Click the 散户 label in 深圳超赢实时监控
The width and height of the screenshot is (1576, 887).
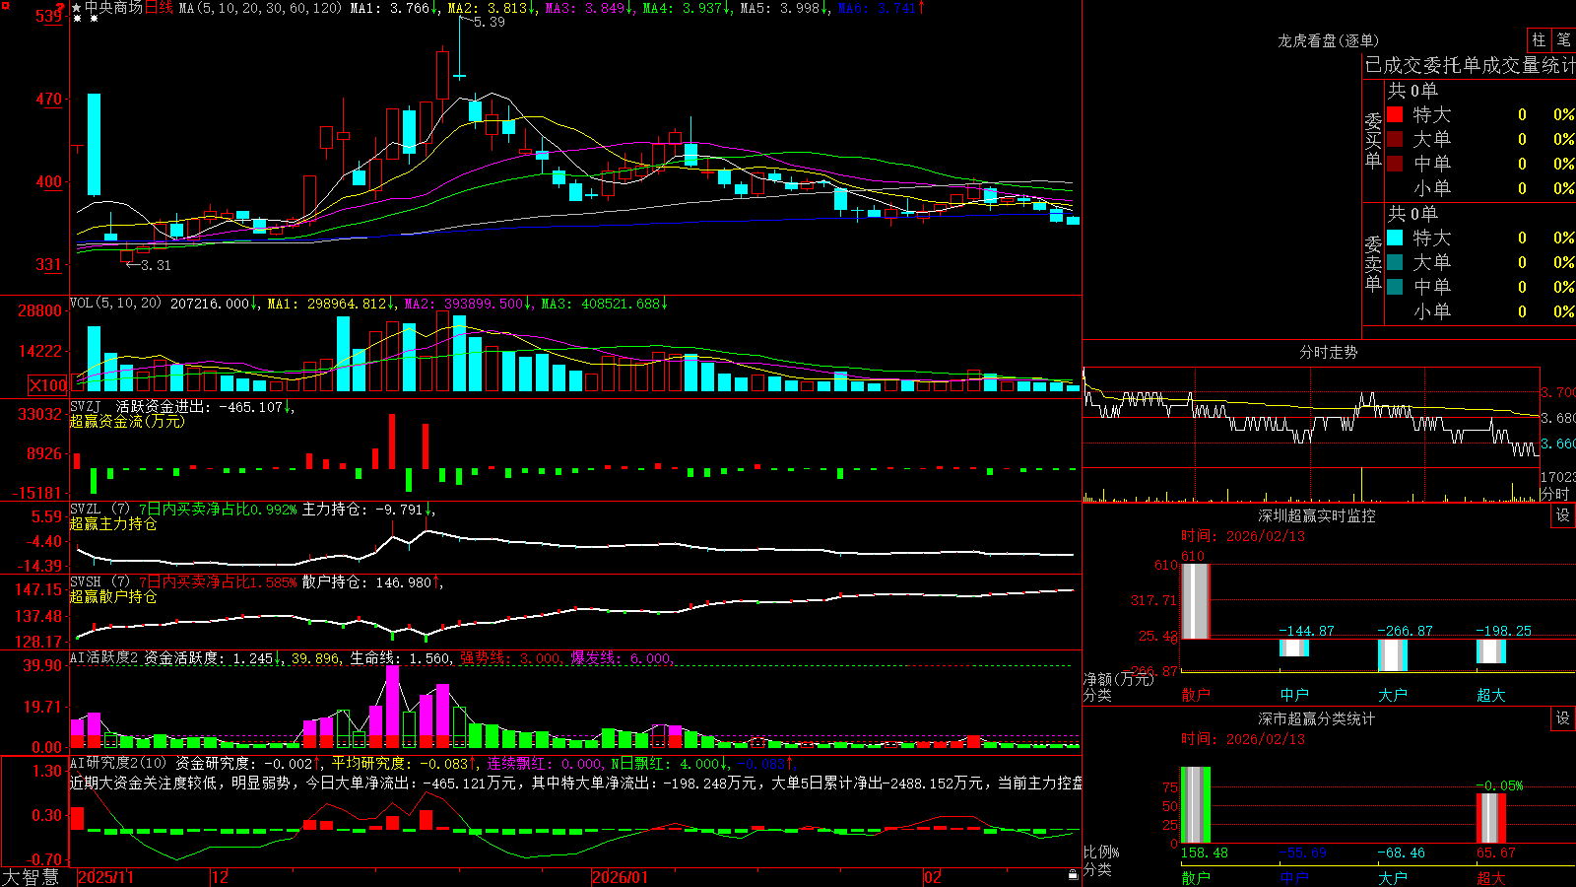(1195, 695)
